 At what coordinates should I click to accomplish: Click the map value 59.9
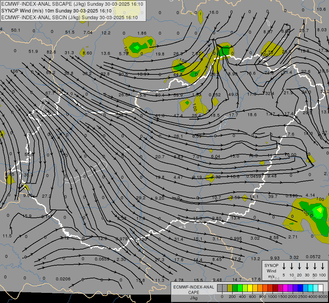178,95
